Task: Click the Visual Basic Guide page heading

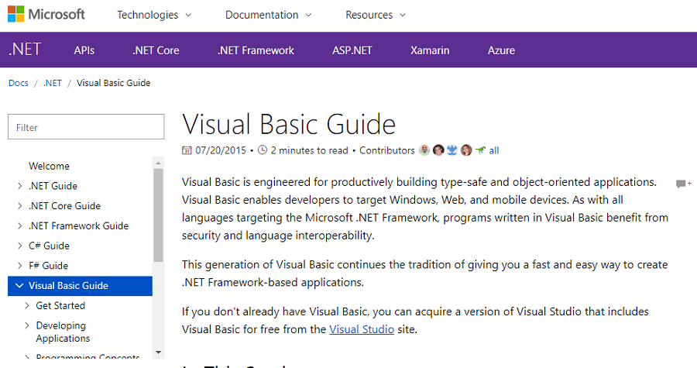Action: tap(289, 124)
